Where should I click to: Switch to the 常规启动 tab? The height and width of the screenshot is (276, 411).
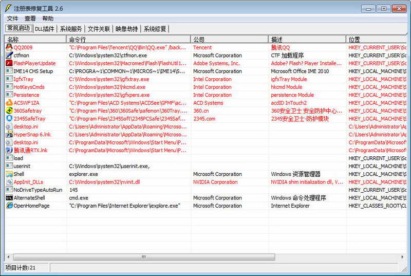coord(18,28)
